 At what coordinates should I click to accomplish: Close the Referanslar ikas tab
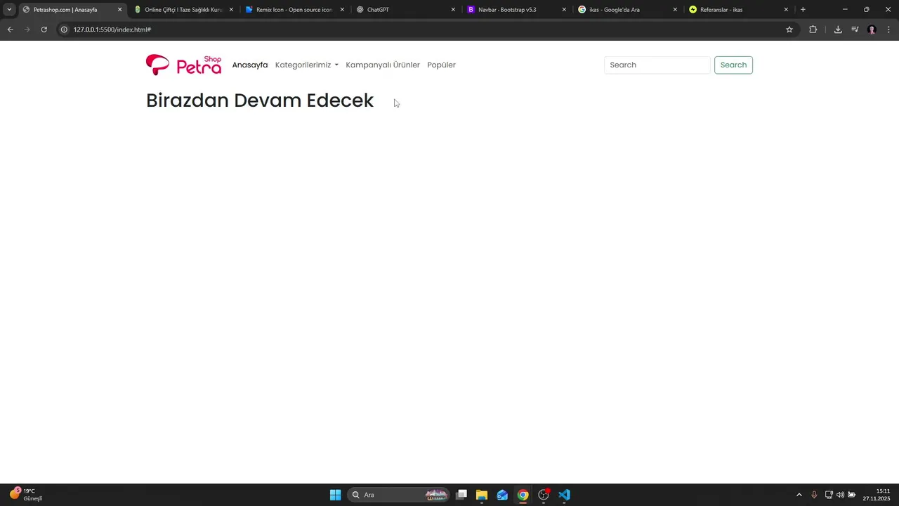[786, 10]
